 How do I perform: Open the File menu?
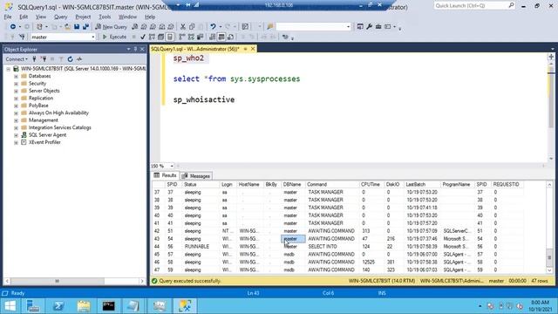click(x=8, y=17)
